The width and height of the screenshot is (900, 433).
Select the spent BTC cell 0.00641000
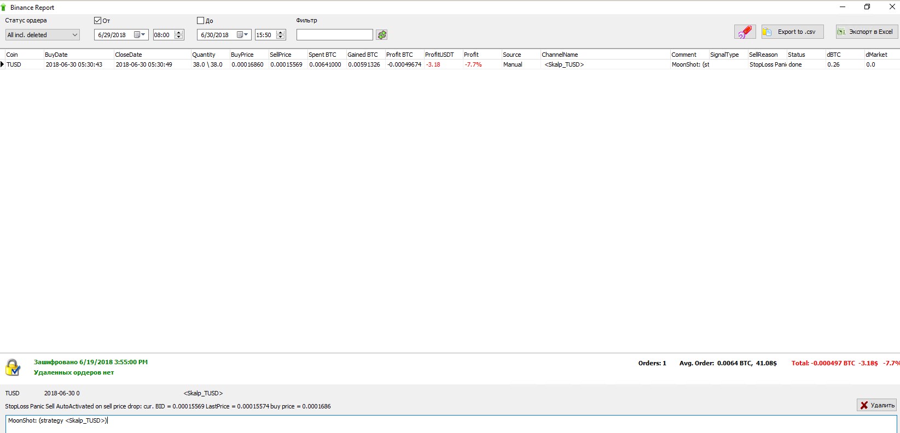point(327,64)
